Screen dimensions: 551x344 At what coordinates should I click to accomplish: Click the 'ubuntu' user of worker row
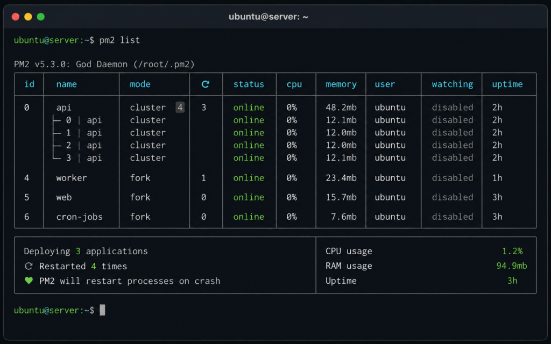(x=390, y=178)
